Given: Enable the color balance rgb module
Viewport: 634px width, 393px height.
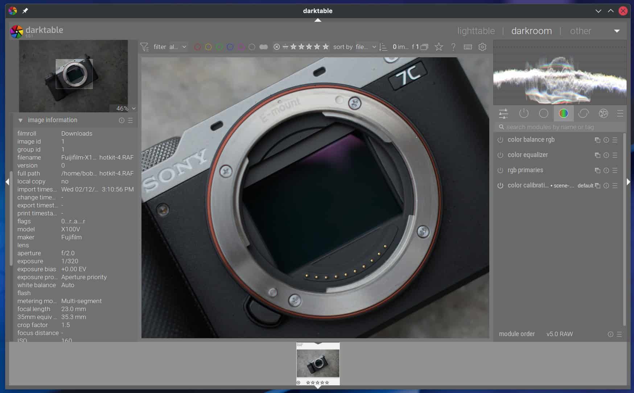Looking at the screenshot, I should tap(500, 140).
